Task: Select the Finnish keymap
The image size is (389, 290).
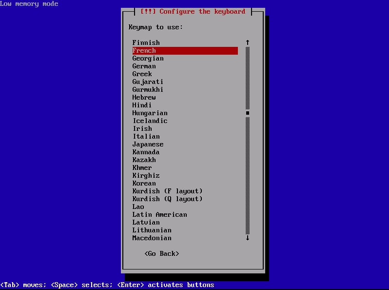Action: pos(185,43)
